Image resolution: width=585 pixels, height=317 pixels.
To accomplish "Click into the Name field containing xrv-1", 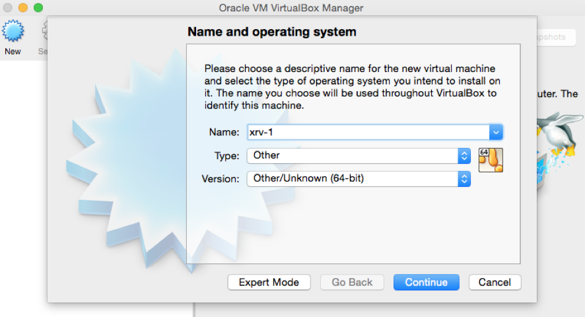I will 368,132.
